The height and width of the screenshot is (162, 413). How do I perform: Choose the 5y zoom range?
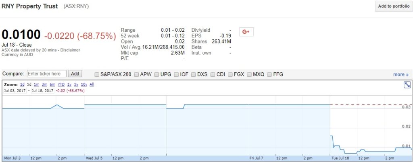coord(76,84)
